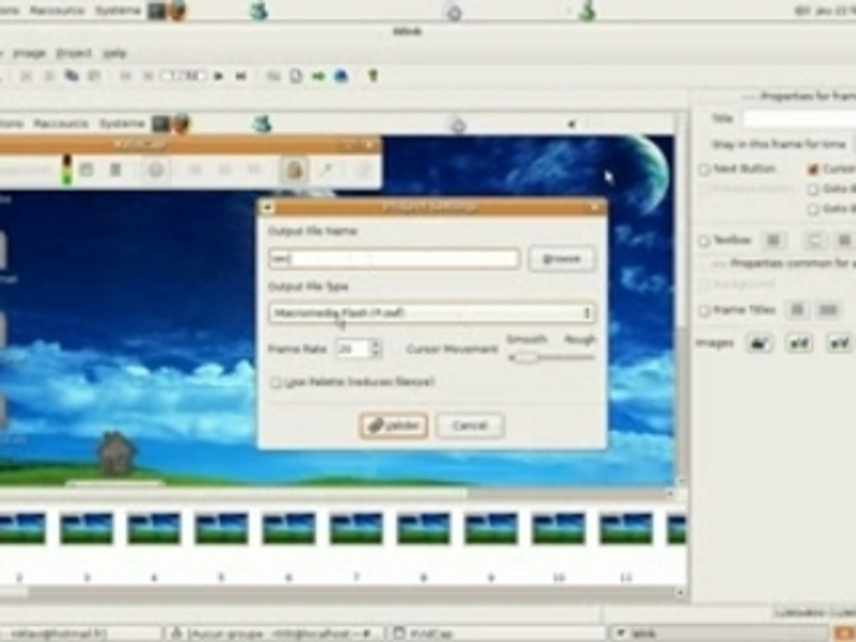856x642 pixels.
Task: Click the greyed scissors cut toolbar icon
Action: (x=26, y=76)
